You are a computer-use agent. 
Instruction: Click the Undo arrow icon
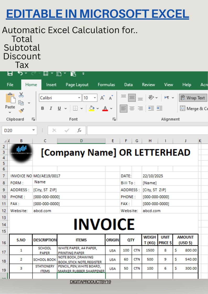coord(20,73)
